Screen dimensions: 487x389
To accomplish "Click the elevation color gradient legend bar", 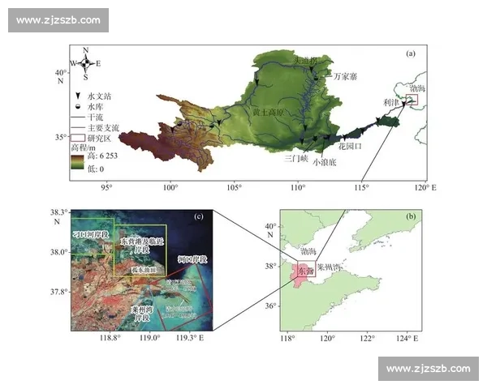I will (x=75, y=164).
